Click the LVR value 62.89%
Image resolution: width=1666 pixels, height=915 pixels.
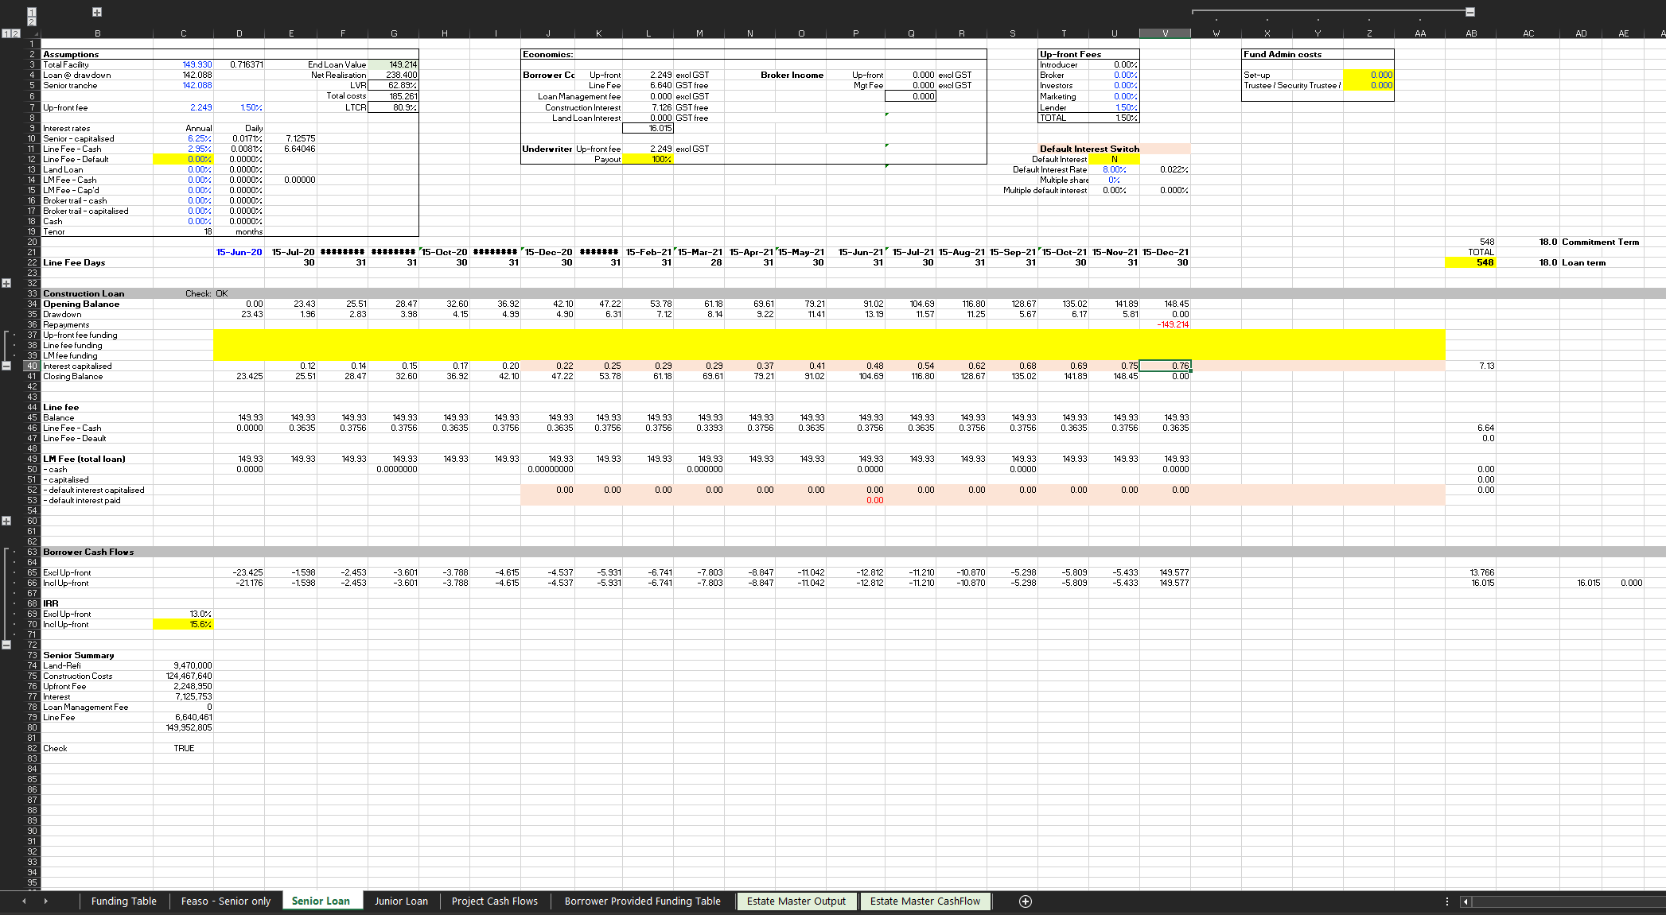(394, 85)
